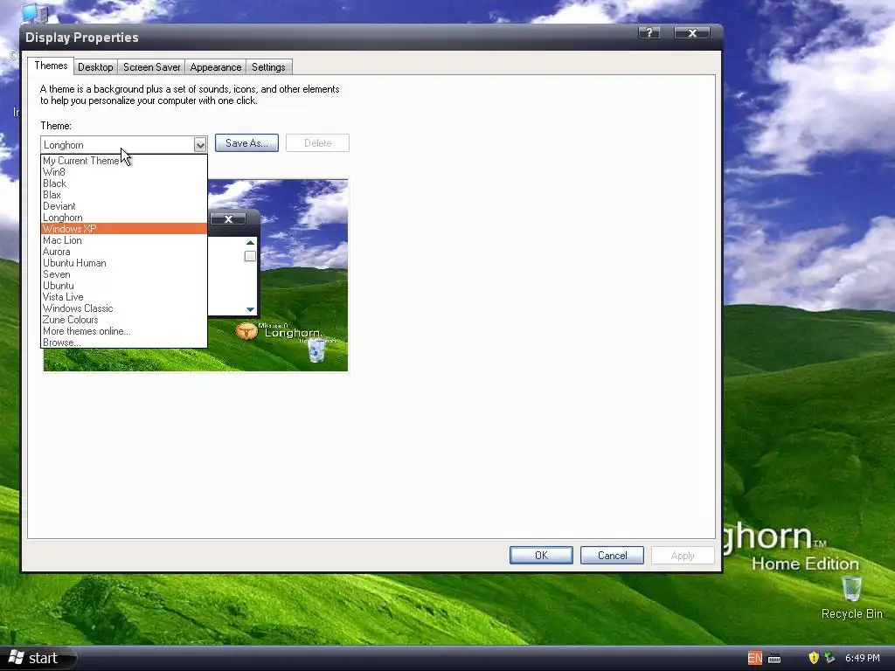Image resolution: width=895 pixels, height=671 pixels.
Task: Click the network connection tray icon
Action: [829, 658]
